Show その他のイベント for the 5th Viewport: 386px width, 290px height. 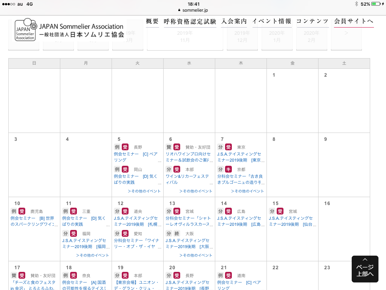(144, 191)
